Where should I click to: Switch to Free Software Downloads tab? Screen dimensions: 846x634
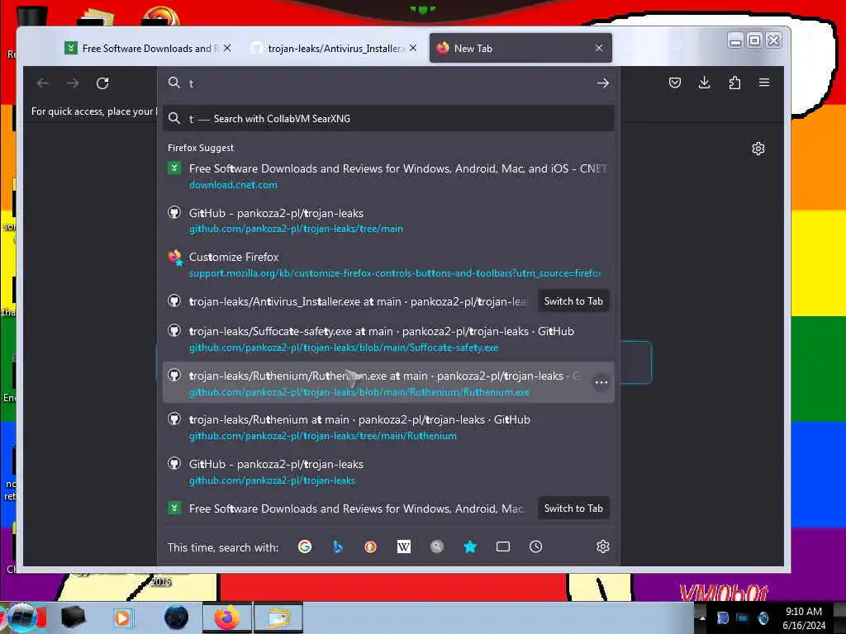(145, 48)
